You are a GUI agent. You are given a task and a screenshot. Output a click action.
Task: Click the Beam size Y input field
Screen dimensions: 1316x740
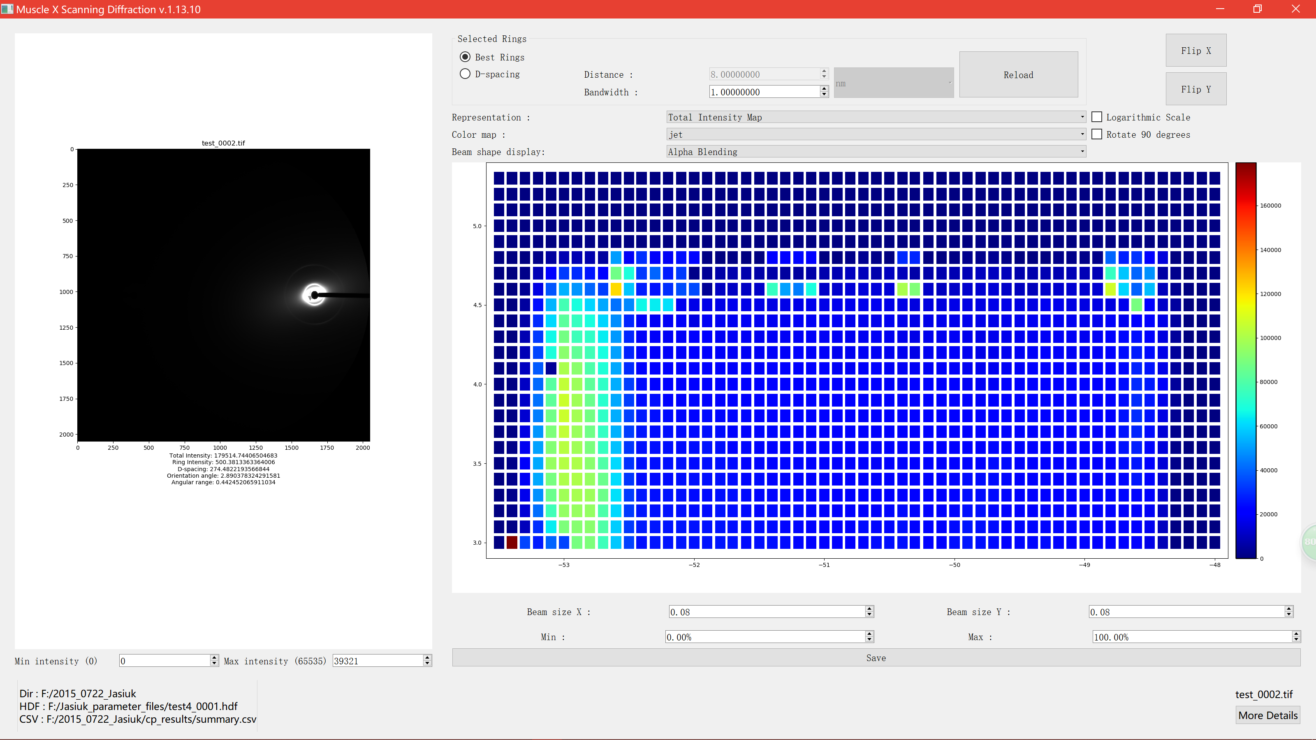(1186, 612)
